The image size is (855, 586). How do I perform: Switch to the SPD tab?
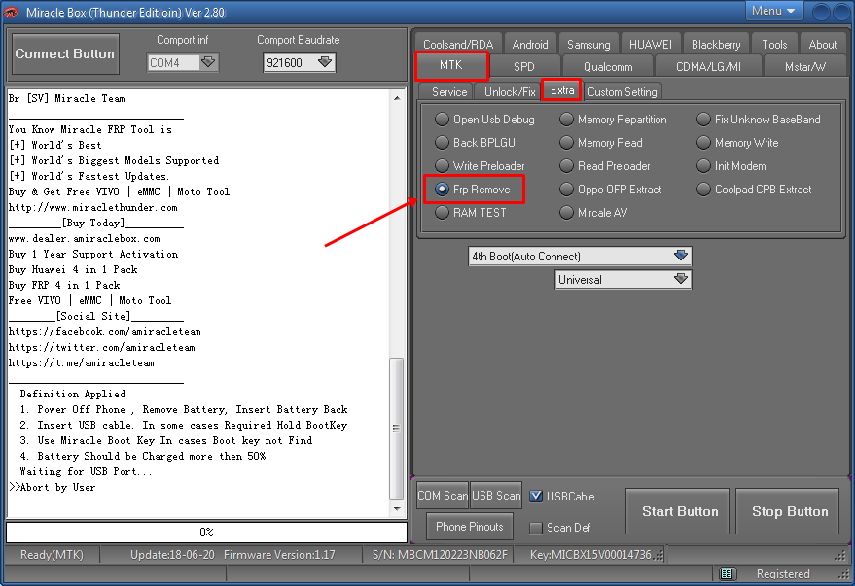point(524,66)
